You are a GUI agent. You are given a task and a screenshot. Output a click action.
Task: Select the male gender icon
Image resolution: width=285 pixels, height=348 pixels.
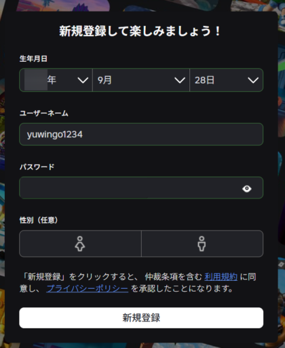tap(202, 243)
